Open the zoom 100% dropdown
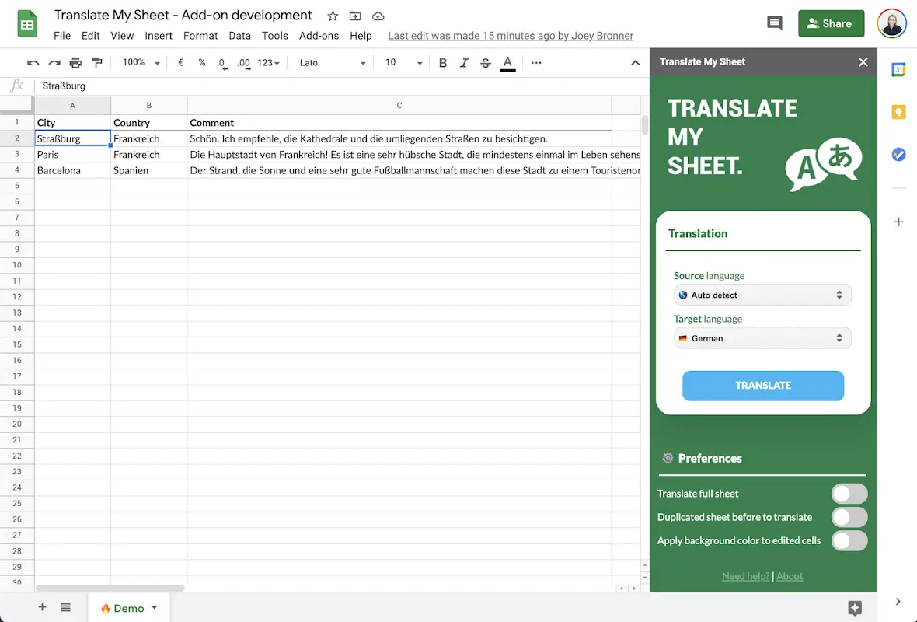This screenshot has height=622, width=917. click(x=141, y=63)
